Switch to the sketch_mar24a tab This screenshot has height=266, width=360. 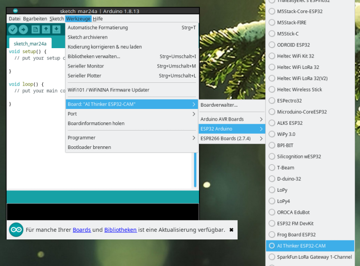click(30, 44)
